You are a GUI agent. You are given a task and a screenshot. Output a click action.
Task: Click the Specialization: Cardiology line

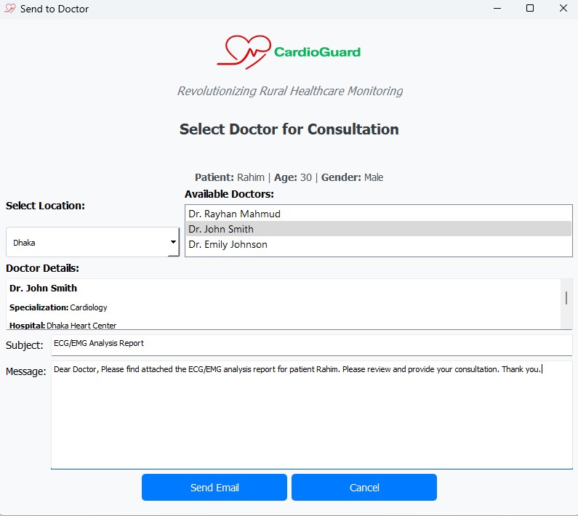point(58,307)
